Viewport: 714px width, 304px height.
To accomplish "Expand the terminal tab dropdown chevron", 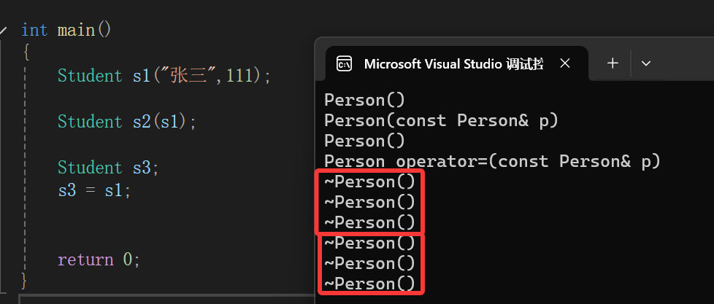I will [x=645, y=63].
